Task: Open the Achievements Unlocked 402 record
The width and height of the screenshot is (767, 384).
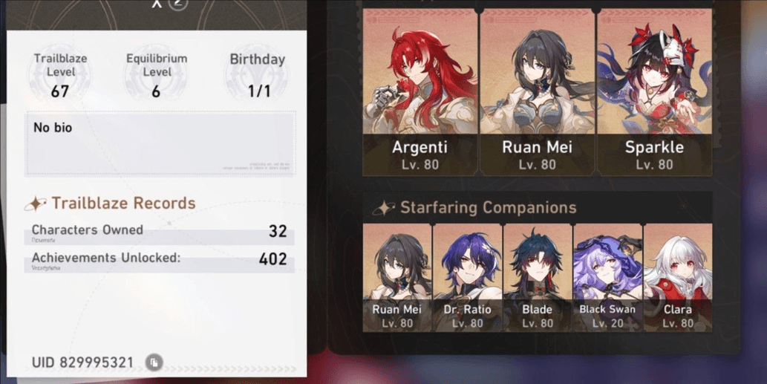Action: tap(160, 261)
